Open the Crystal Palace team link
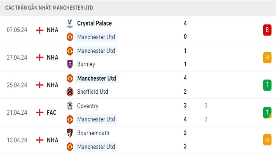This screenshot has height=155, width=276. point(94,23)
